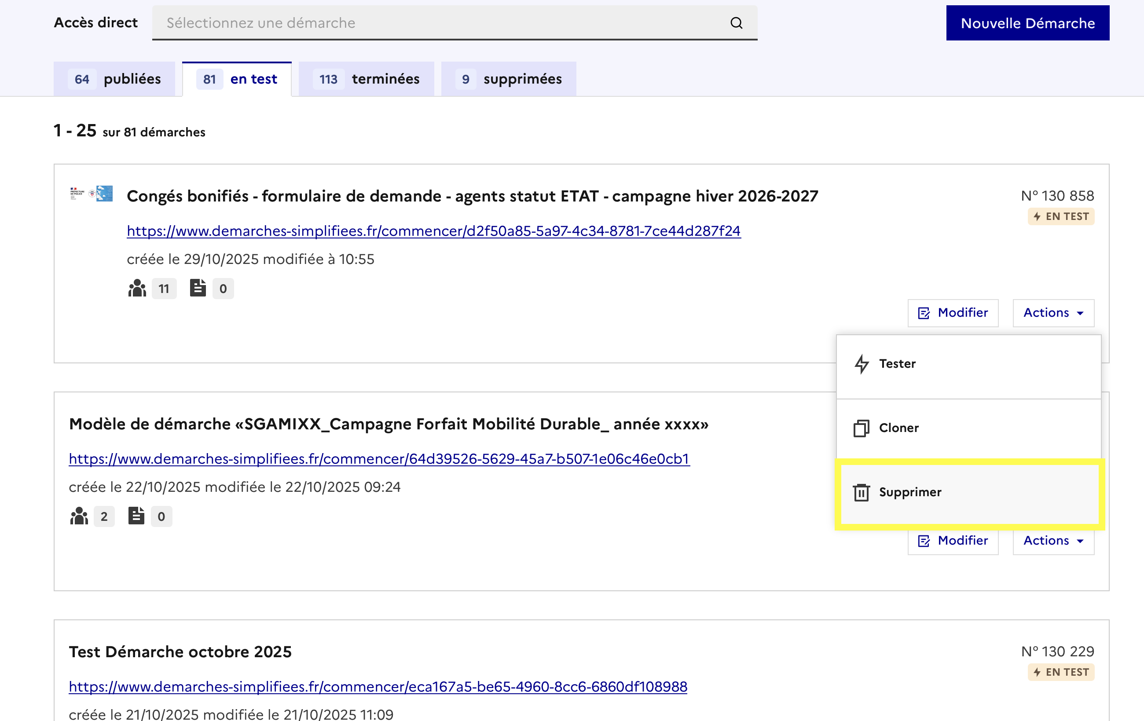Switch to the publiées tab
The height and width of the screenshot is (721, 1144).
click(x=114, y=79)
